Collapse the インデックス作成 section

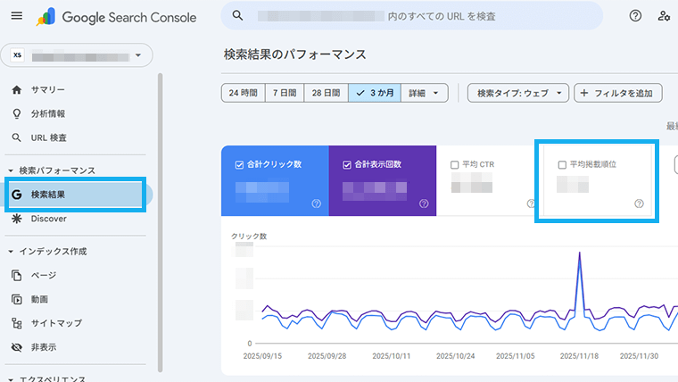point(11,252)
